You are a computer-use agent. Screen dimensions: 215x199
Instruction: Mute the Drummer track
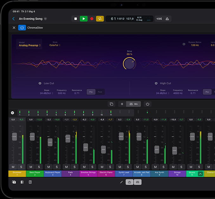click(x=13, y=167)
